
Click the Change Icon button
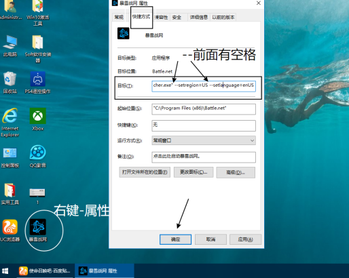point(194,172)
